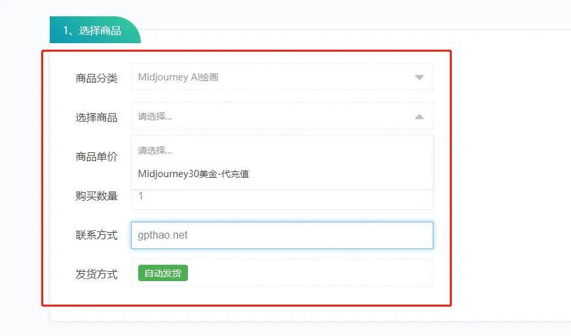The image size is (571, 336).
Task: Focus the 联系方式 input with gpthao.net placeholder
Action: 282,235
